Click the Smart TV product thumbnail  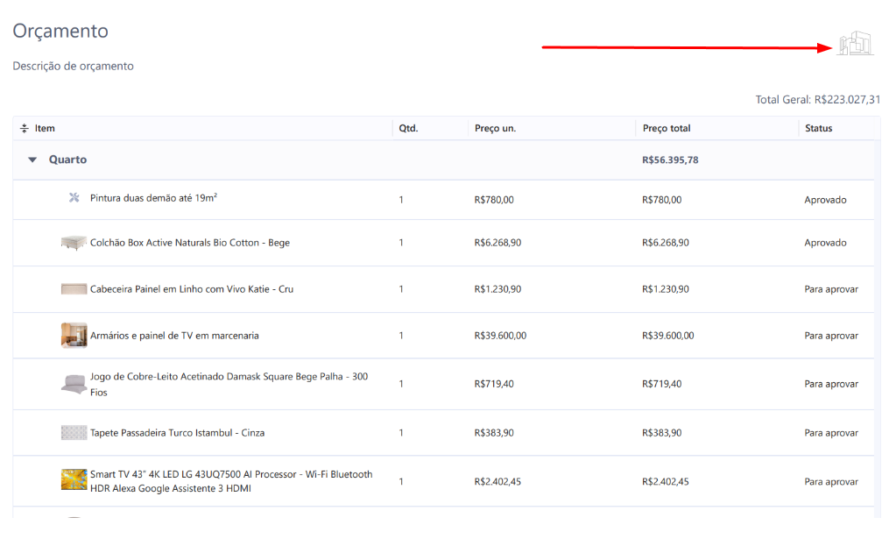pos(74,480)
